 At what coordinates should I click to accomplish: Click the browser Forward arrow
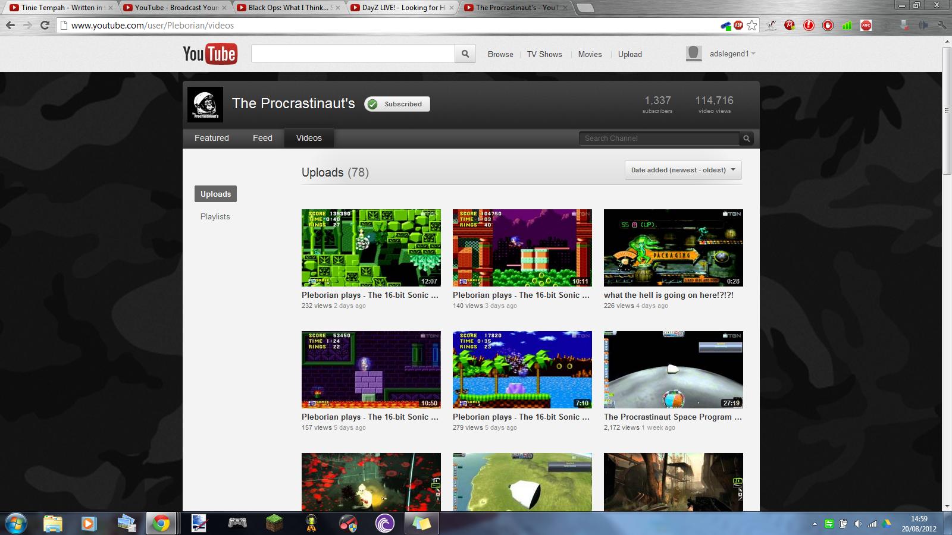tap(27, 25)
